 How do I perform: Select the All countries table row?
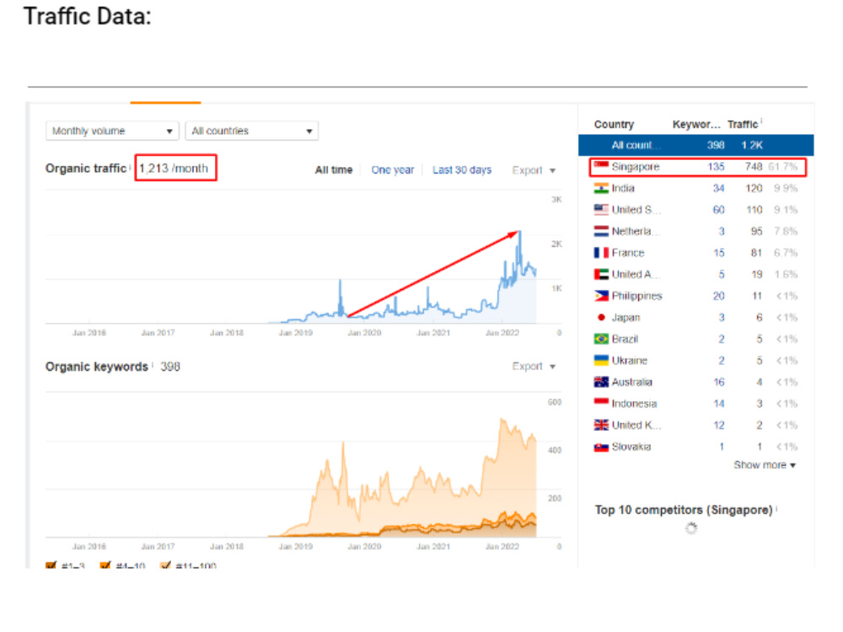tap(695, 145)
